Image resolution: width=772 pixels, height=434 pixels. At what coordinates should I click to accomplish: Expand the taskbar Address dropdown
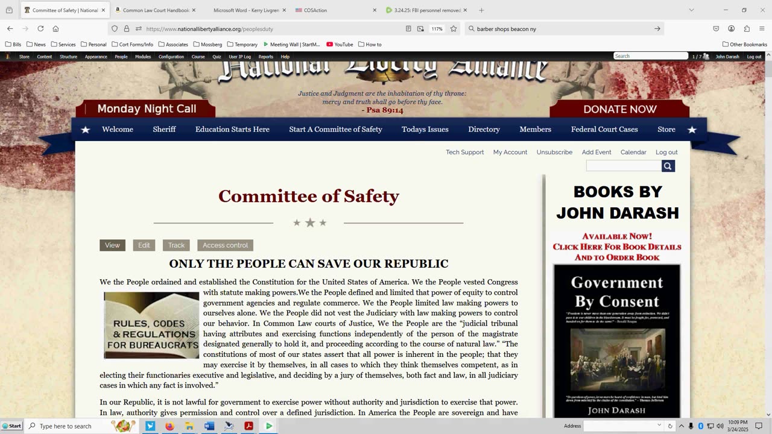pyautogui.click(x=659, y=426)
